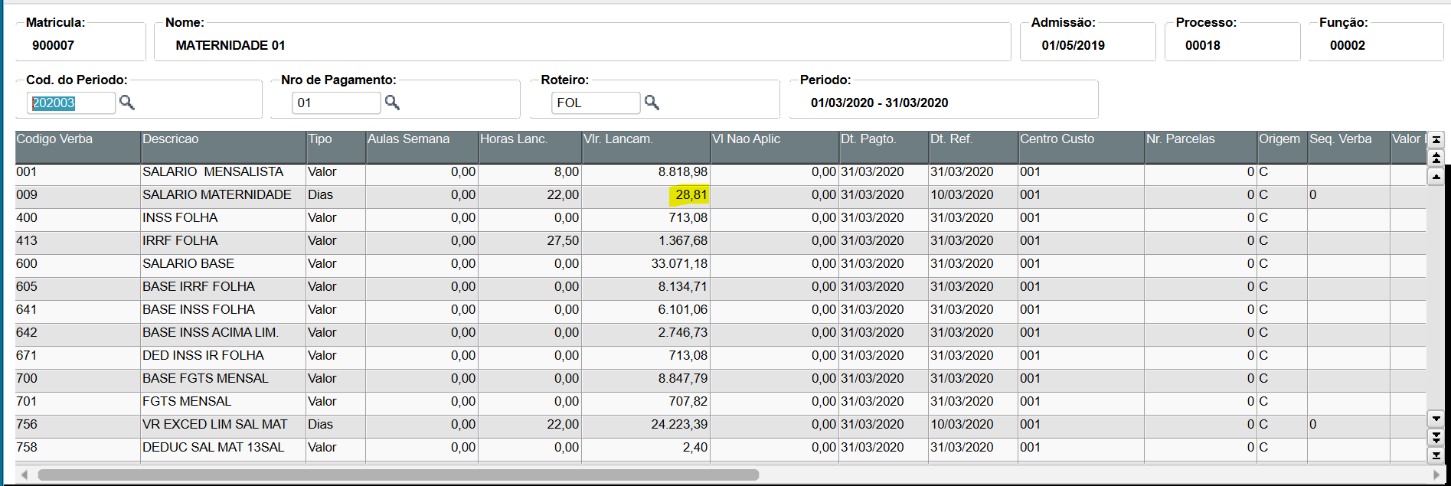This screenshot has width=1451, height=486.
Task: Click the Dt. Ref. column header
Action: (x=973, y=146)
